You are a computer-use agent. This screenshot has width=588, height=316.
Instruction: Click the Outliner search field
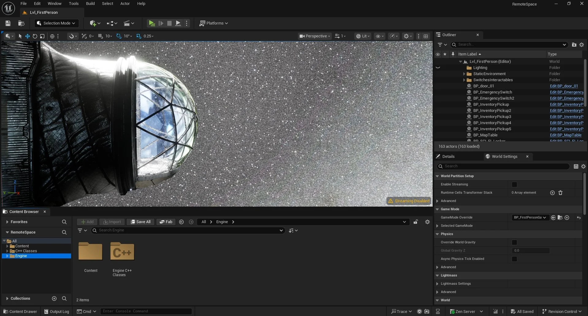pyautogui.click(x=509, y=45)
